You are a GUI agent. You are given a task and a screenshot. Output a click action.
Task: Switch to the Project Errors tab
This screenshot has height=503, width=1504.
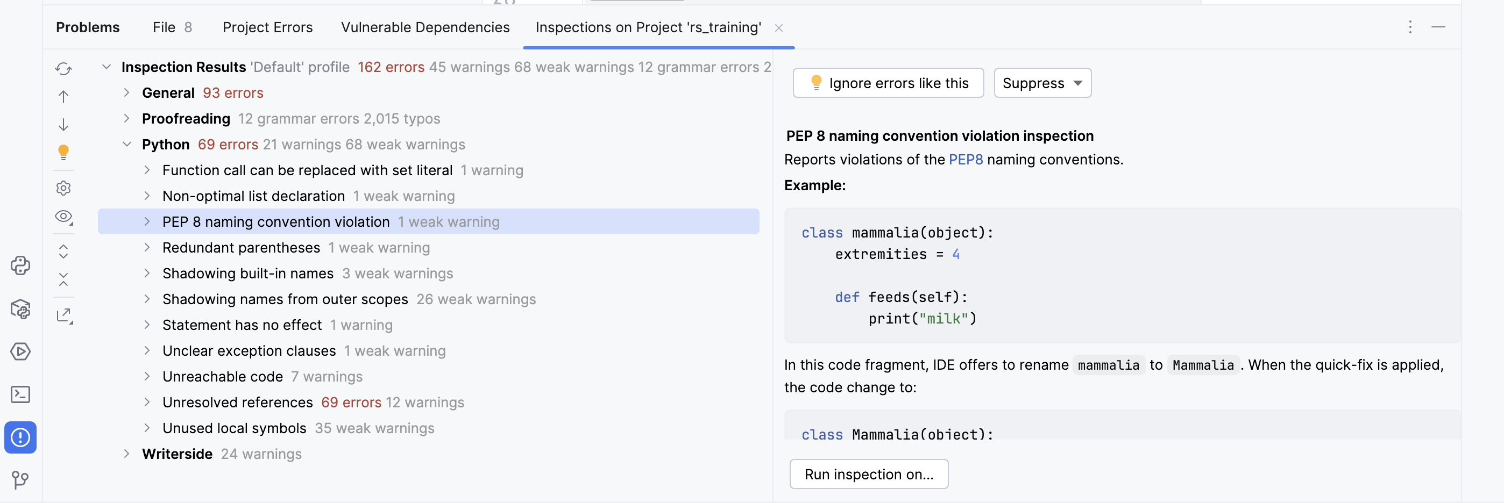click(x=267, y=27)
